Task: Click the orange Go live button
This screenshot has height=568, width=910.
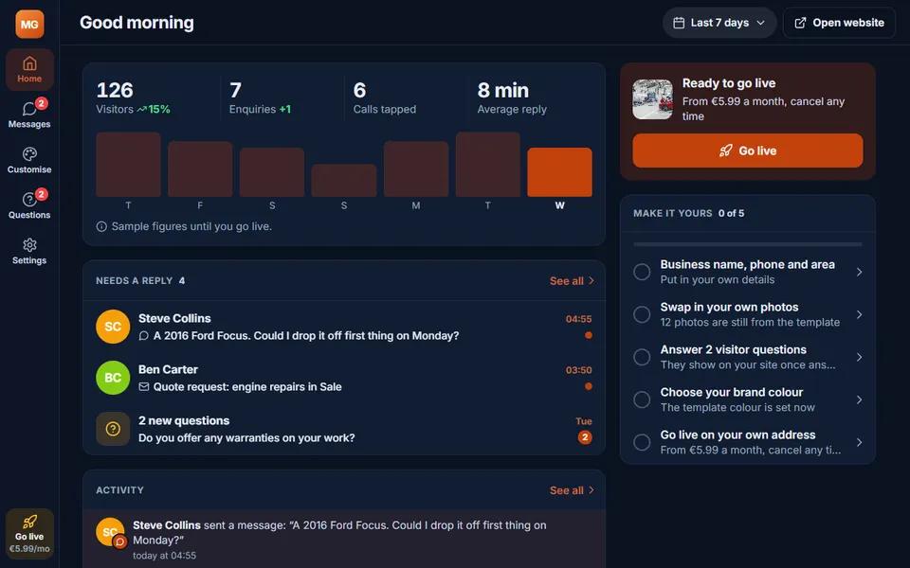Action: point(748,151)
